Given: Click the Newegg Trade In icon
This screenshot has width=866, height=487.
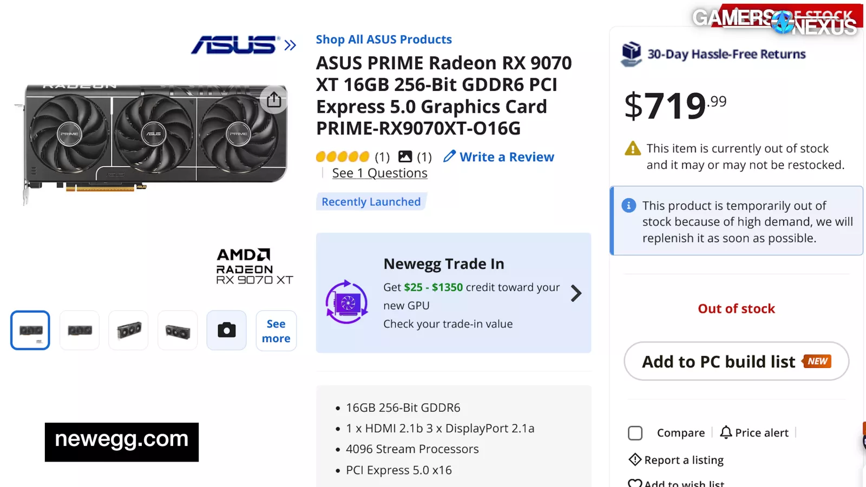Looking at the screenshot, I should (x=346, y=302).
